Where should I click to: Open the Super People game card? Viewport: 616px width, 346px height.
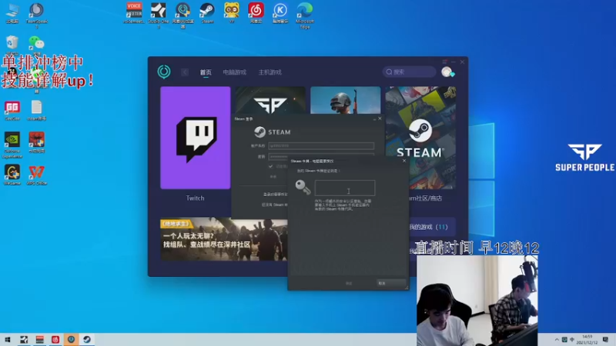pyautogui.click(x=270, y=101)
